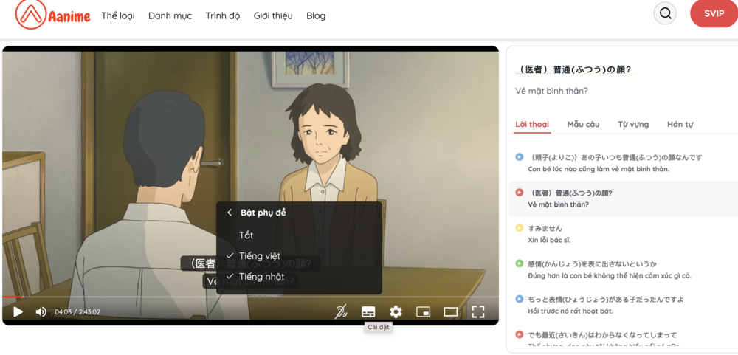Click Xin lỗi bác sĩ translation

click(x=549, y=240)
